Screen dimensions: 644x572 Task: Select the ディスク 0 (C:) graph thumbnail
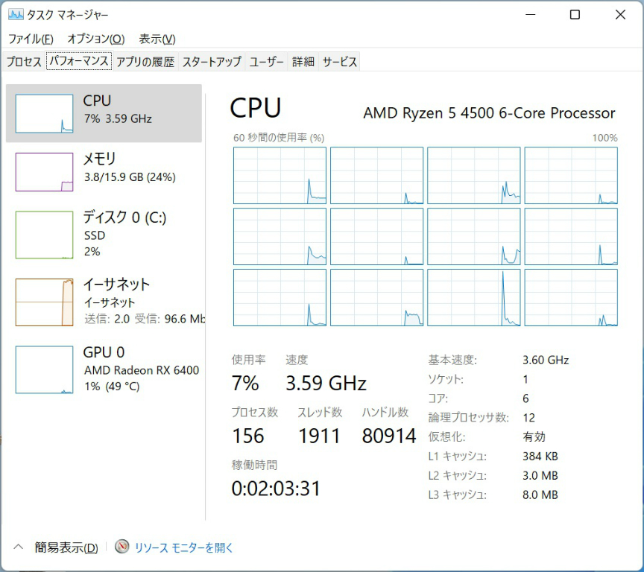[x=45, y=234]
